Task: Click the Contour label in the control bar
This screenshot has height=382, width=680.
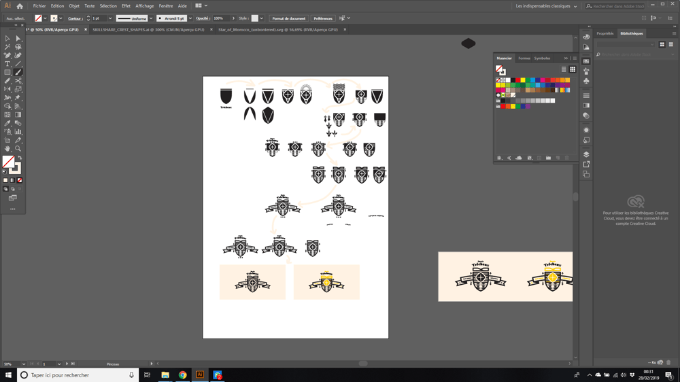Action: (75, 18)
